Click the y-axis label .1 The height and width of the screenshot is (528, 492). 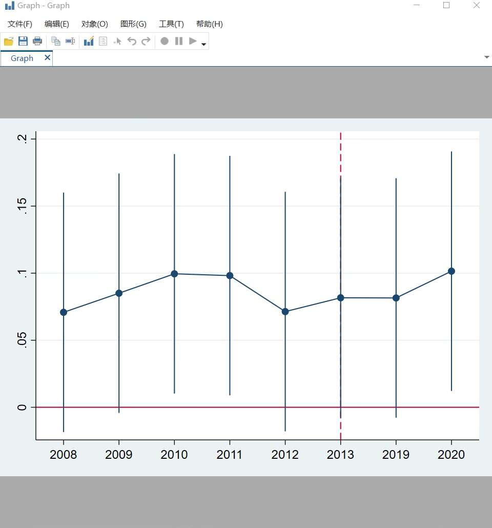[22, 273]
